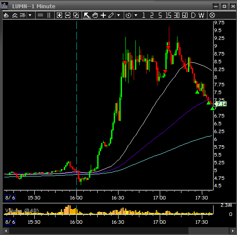Screen dimensions: 237x235
Task: Switch to the 60 minute interval
Action: [185, 15]
